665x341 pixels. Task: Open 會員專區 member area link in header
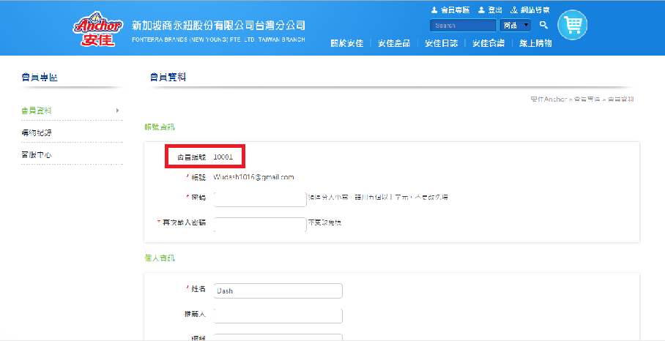[447, 10]
